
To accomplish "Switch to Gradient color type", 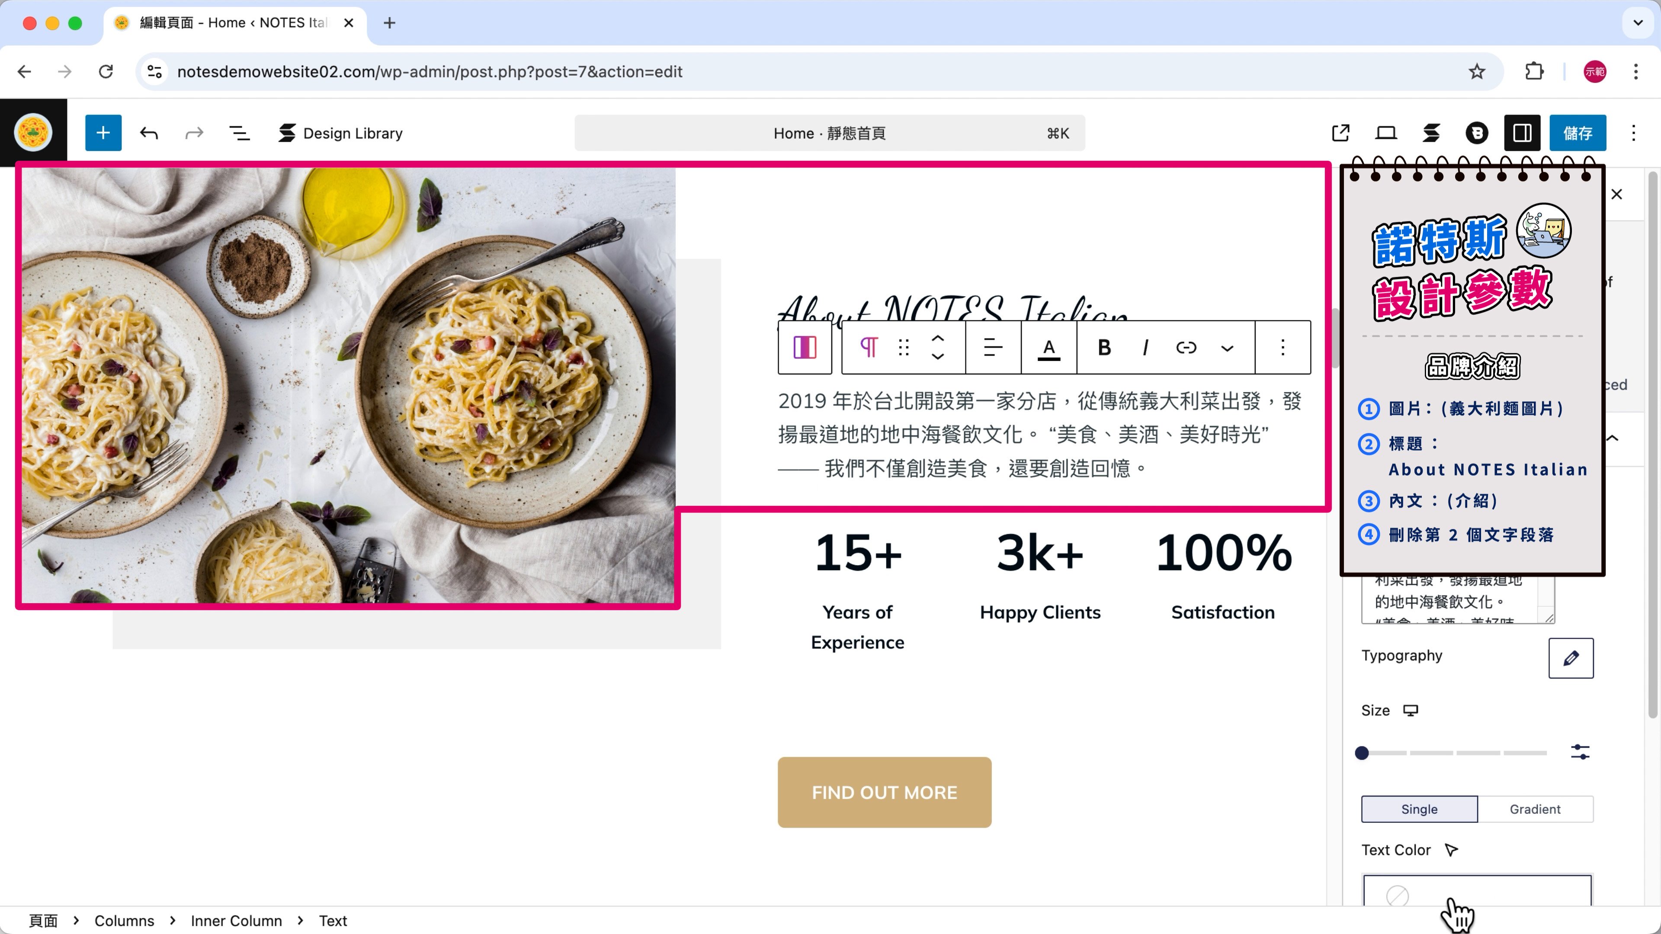I will 1535,809.
